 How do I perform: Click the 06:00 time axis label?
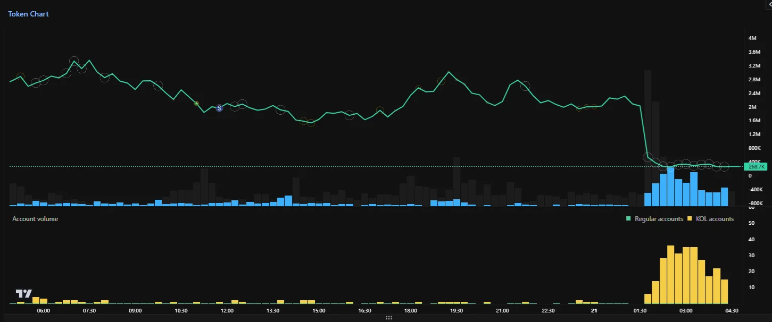pyautogui.click(x=44, y=310)
